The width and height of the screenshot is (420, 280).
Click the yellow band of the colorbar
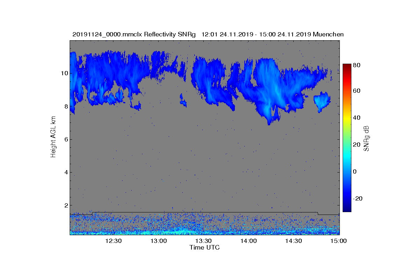(347, 119)
